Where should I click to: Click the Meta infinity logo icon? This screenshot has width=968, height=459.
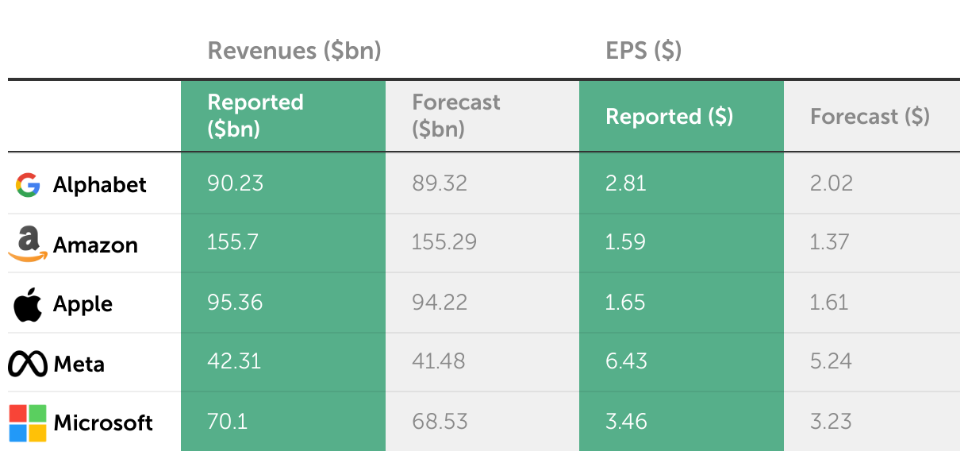coord(28,364)
